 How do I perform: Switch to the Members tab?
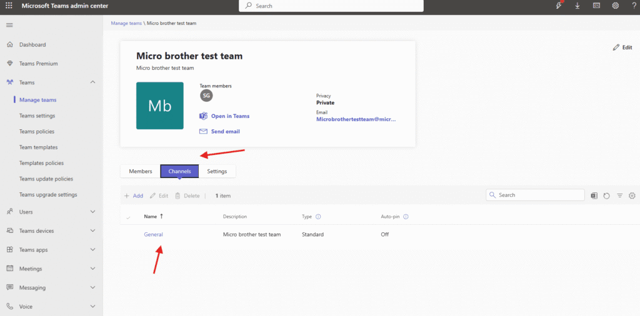click(140, 171)
